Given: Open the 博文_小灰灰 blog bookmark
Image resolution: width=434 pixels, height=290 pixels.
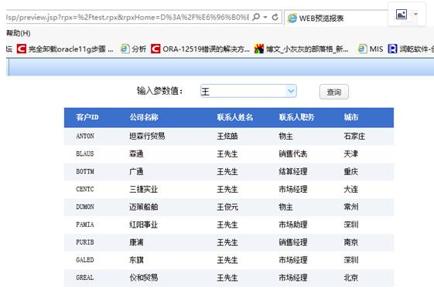Looking at the screenshot, I should (x=302, y=49).
